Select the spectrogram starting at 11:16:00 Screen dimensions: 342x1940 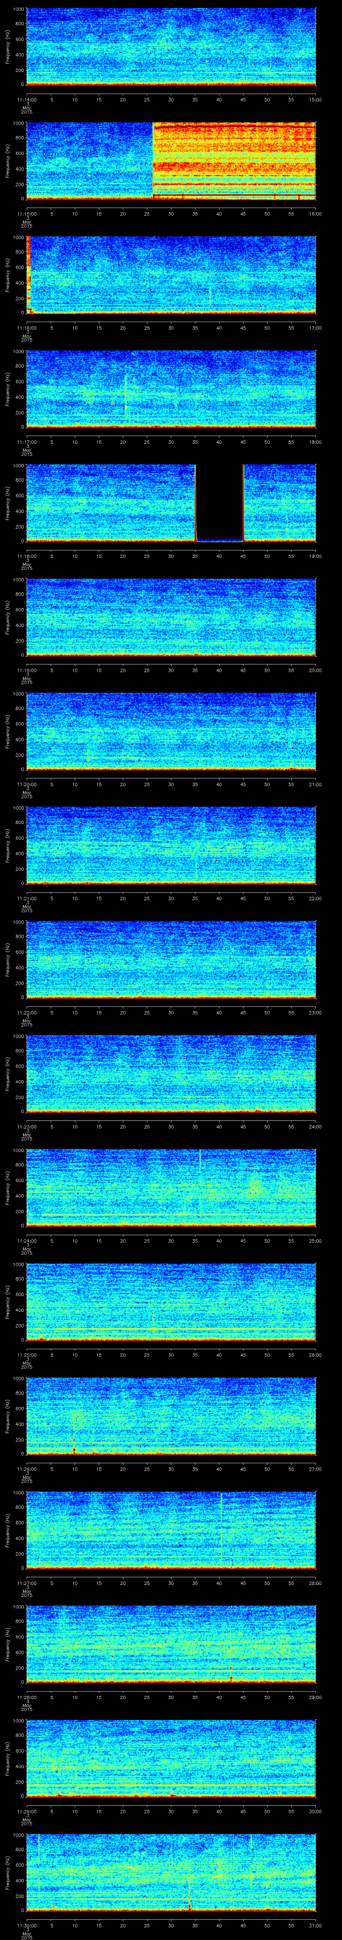tap(171, 275)
